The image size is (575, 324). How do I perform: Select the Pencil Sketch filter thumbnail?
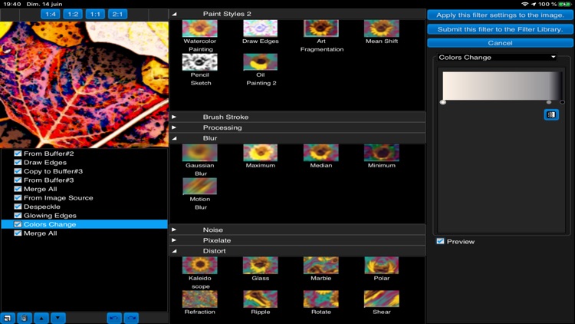pyautogui.click(x=200, y=62)
